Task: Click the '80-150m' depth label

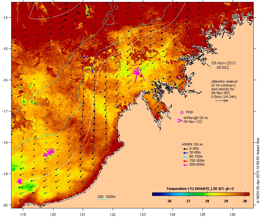Action: tap(196, 157)
